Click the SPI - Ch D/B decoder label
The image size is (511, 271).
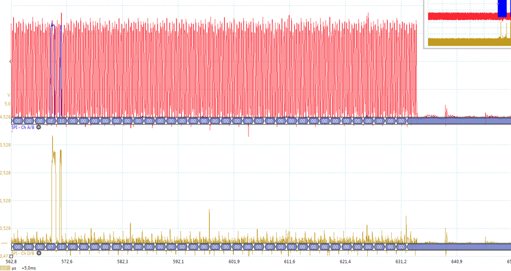pyautogui.click(x=23, y=254)
